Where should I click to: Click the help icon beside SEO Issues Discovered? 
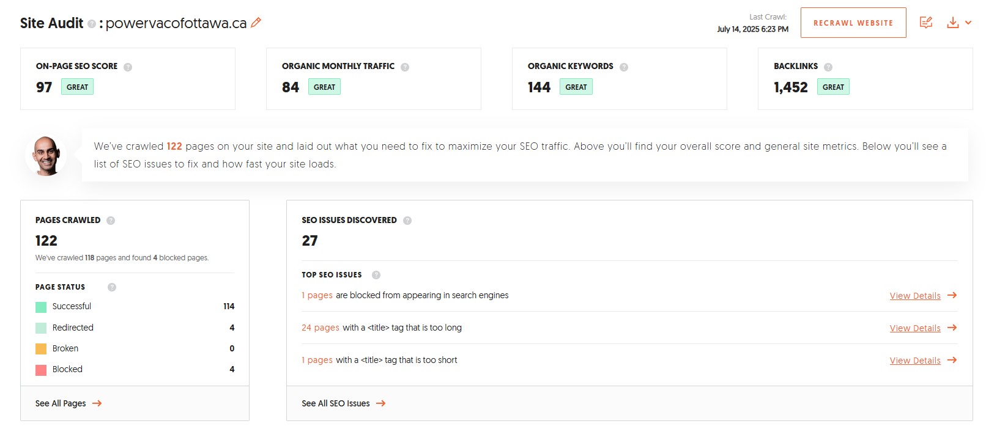click(x=407, y=221)
